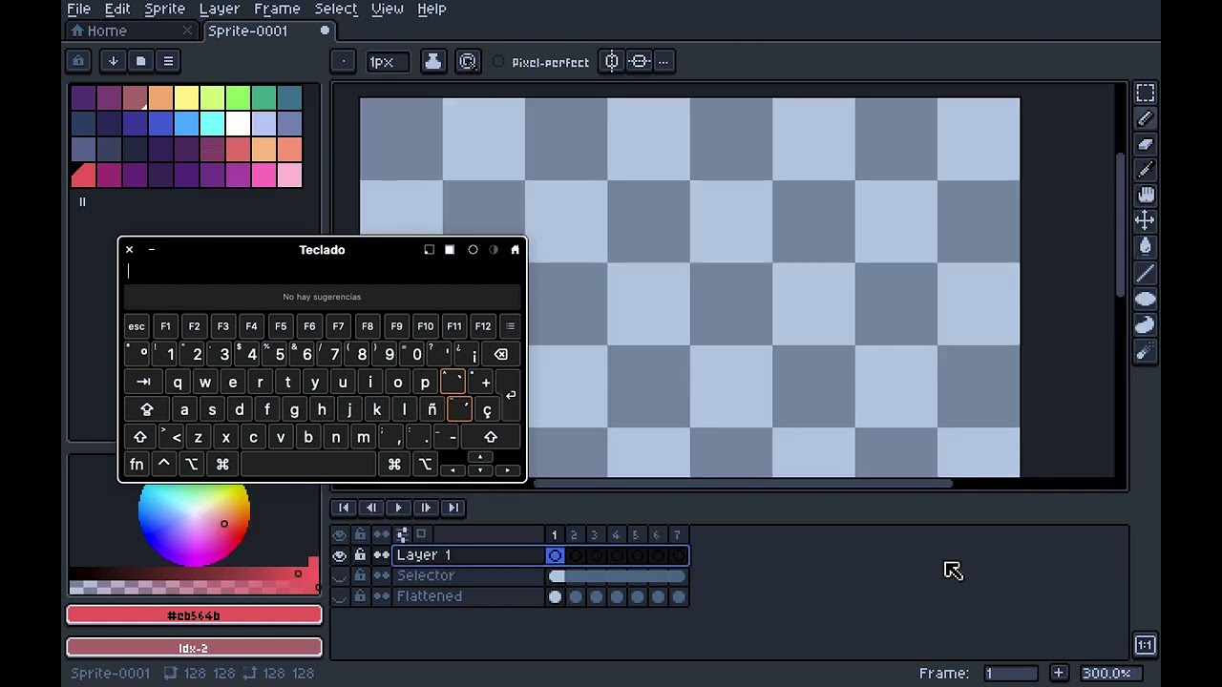
Task: Play the animation
Action: pyautogui.click(x=399, y=509)
